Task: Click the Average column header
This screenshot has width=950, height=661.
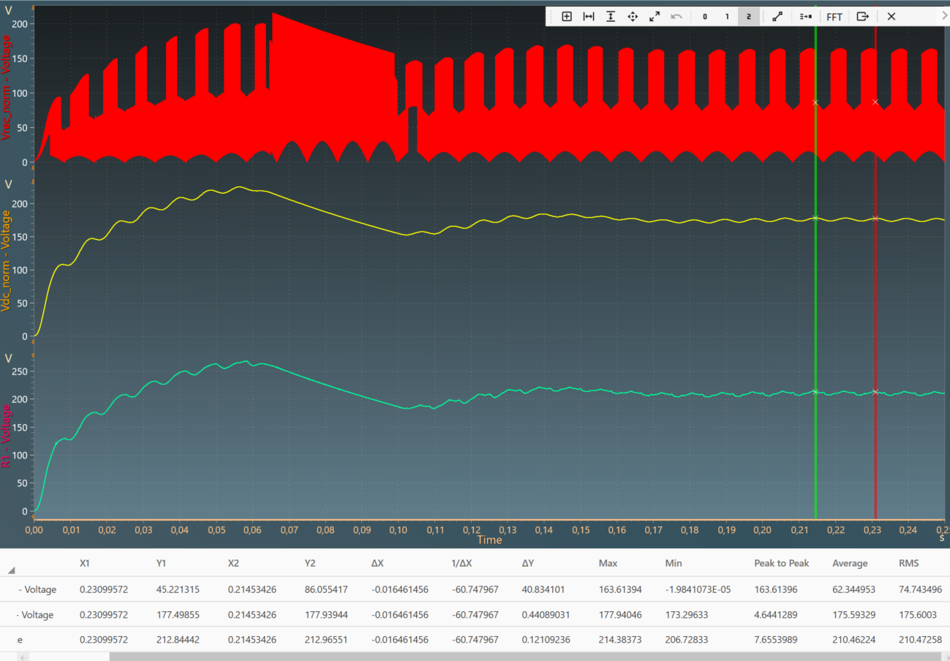Action: coord(850,563)
